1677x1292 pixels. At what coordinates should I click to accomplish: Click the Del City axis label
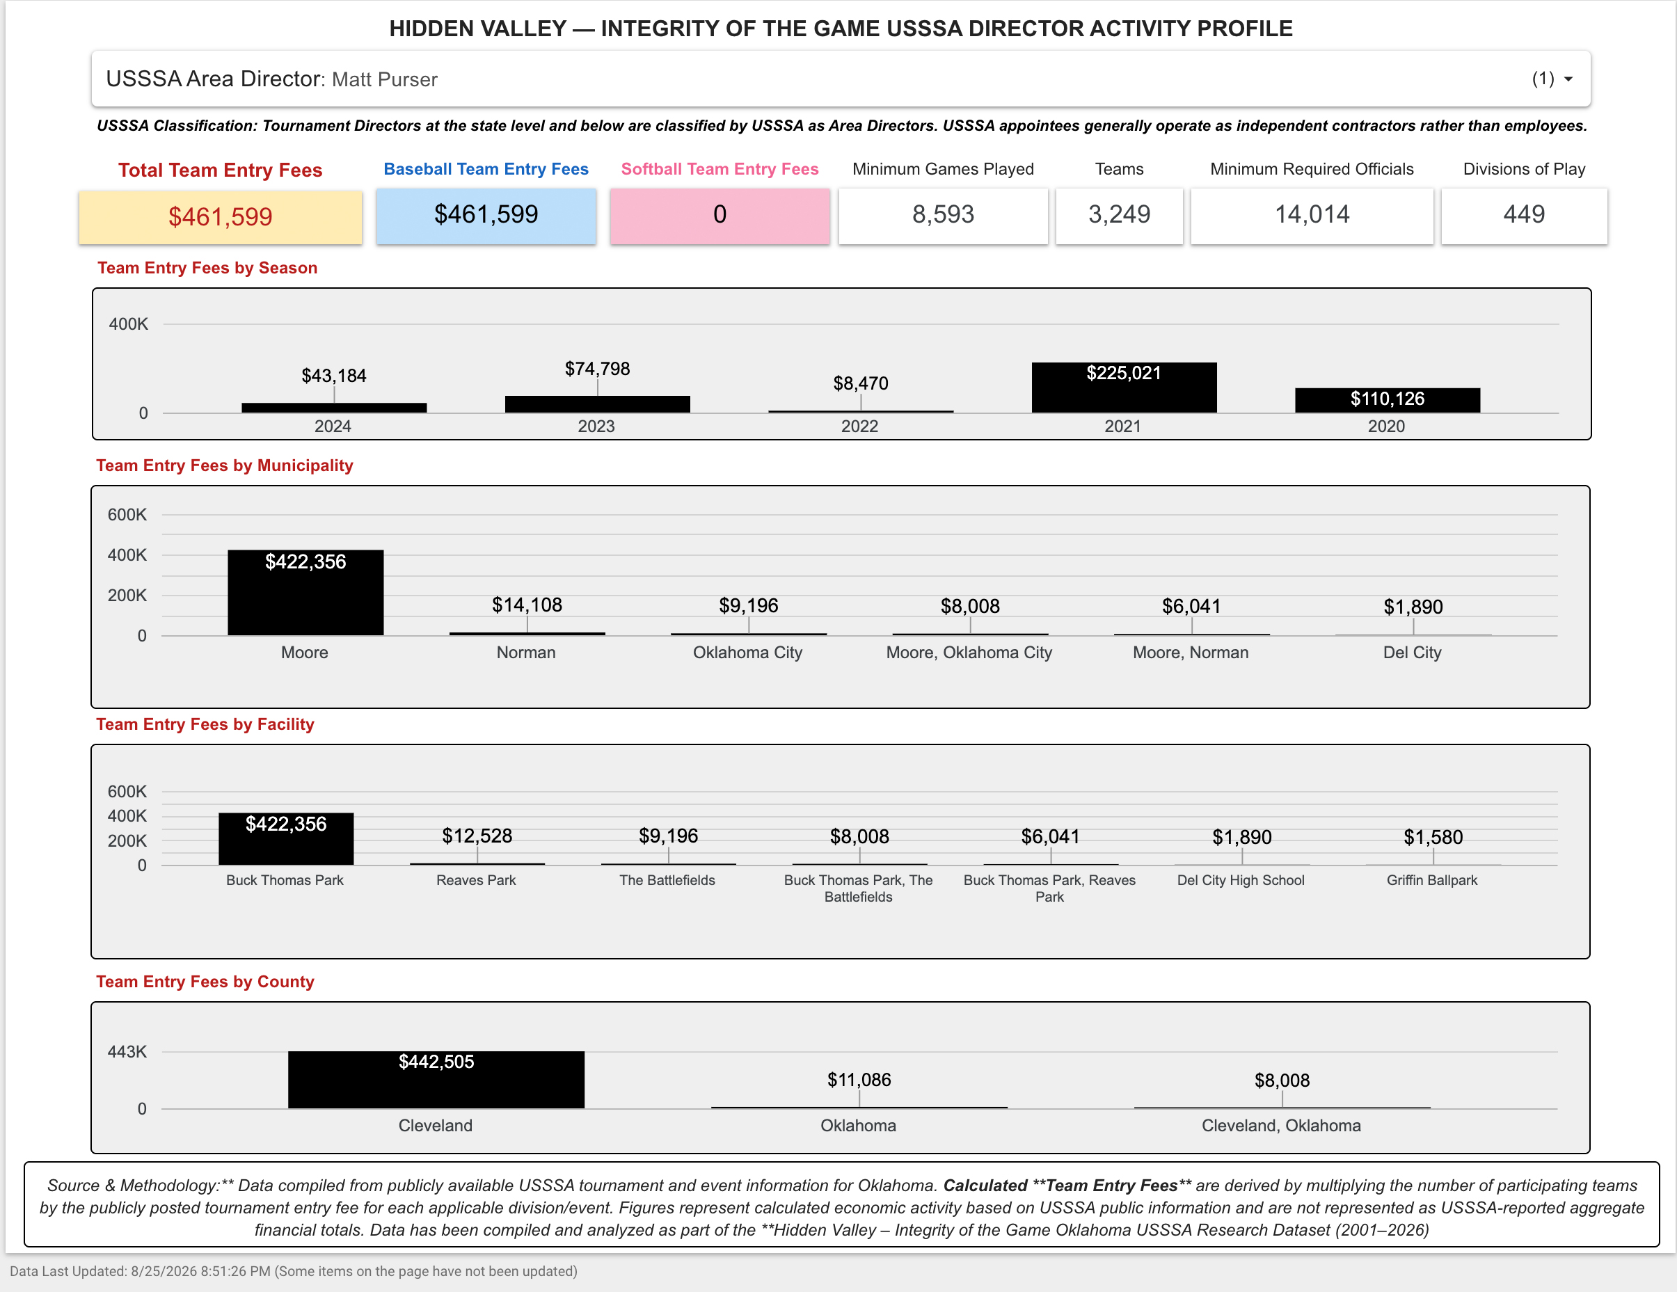pyautogui.click(x=1412, y=653)
